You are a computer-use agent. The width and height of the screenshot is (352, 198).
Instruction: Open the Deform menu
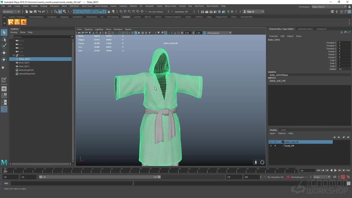click(x=133, y=6)
